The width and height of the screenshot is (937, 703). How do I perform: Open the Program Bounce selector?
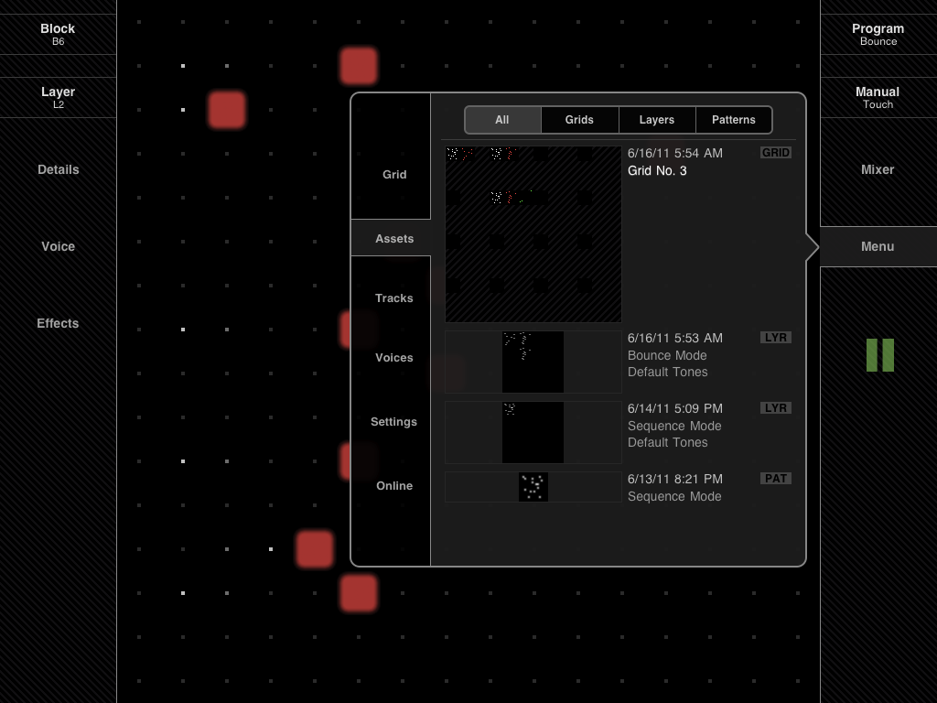(878, 34)
